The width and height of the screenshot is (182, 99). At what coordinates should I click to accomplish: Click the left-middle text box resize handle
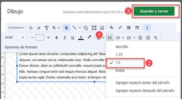17,66
